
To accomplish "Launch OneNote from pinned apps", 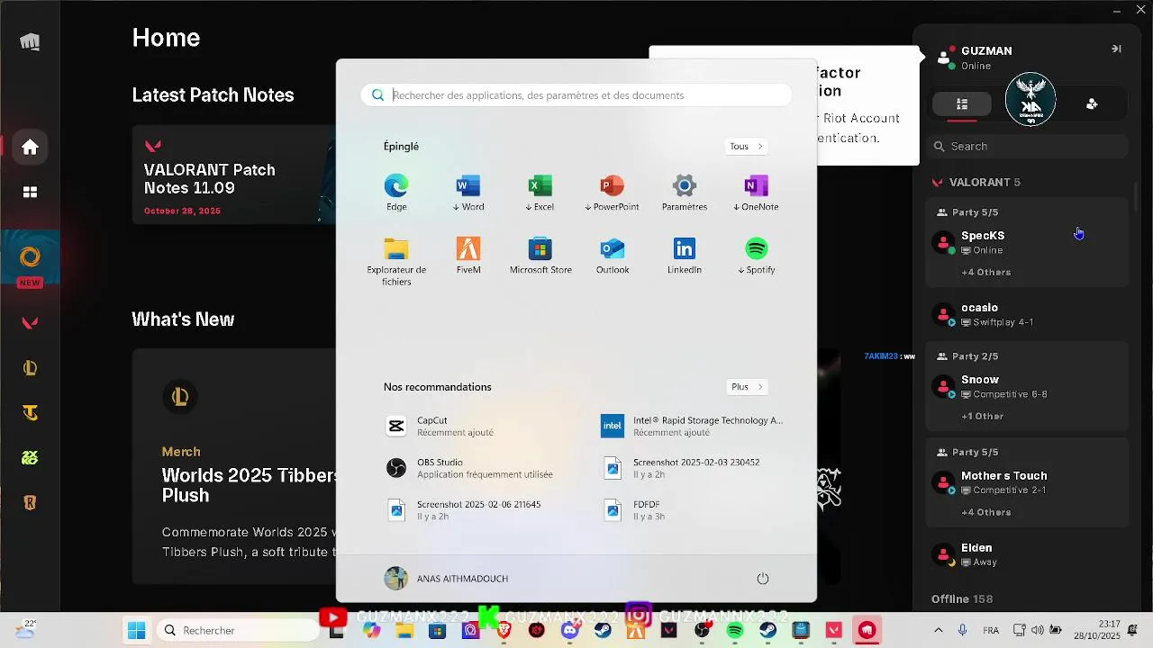I will tap(757, 193).
